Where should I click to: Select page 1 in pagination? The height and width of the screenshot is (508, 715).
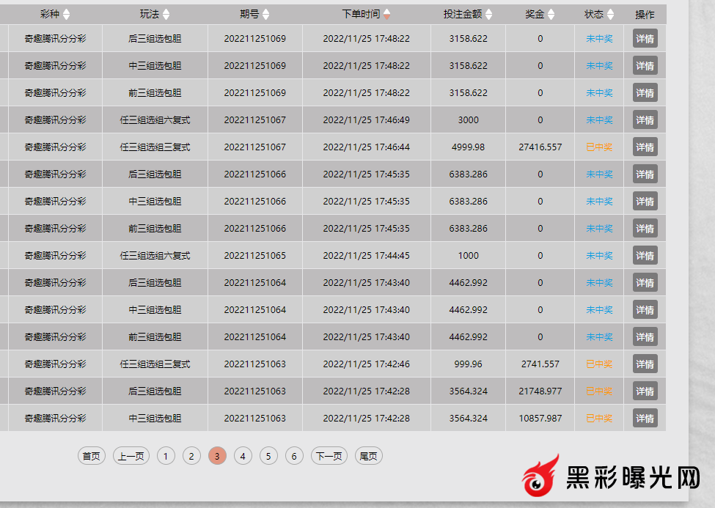(x=166, y=456)
